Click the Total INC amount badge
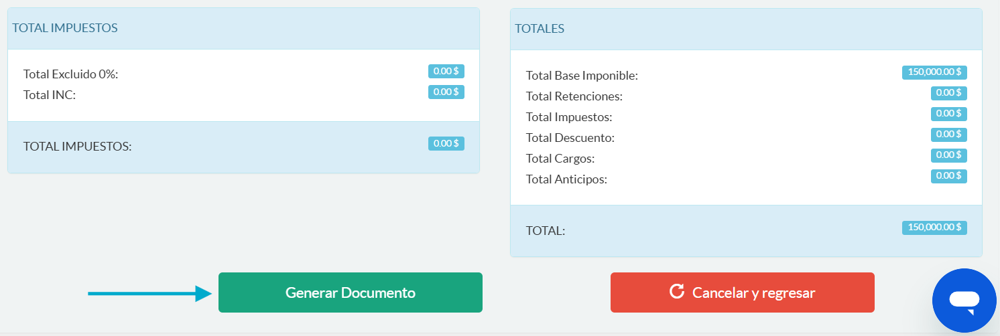1000x336 pixels. (446, 92)
